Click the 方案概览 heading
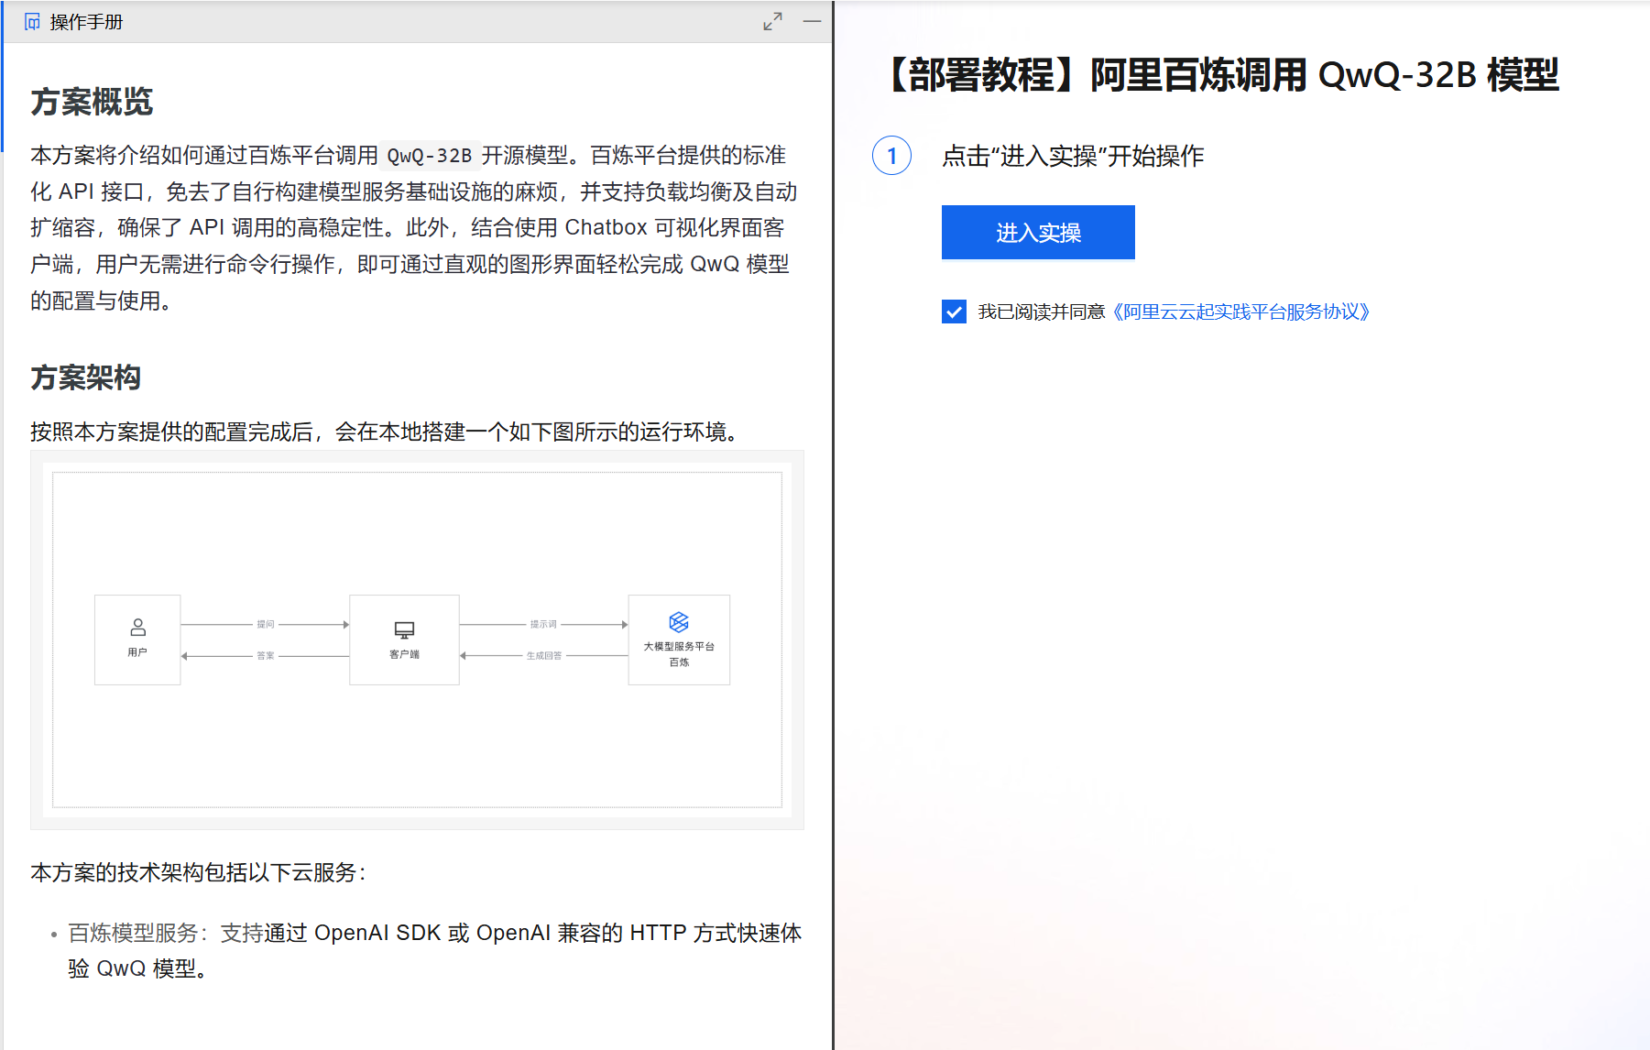This screenshot has height=1050, width=1650. pos(92,102)
